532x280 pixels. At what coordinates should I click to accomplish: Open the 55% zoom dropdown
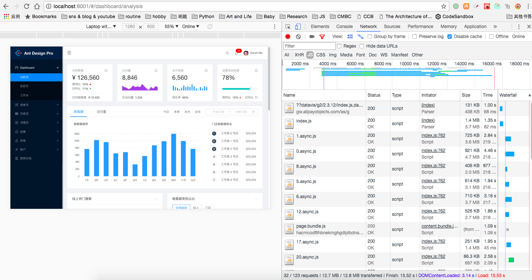171,27
